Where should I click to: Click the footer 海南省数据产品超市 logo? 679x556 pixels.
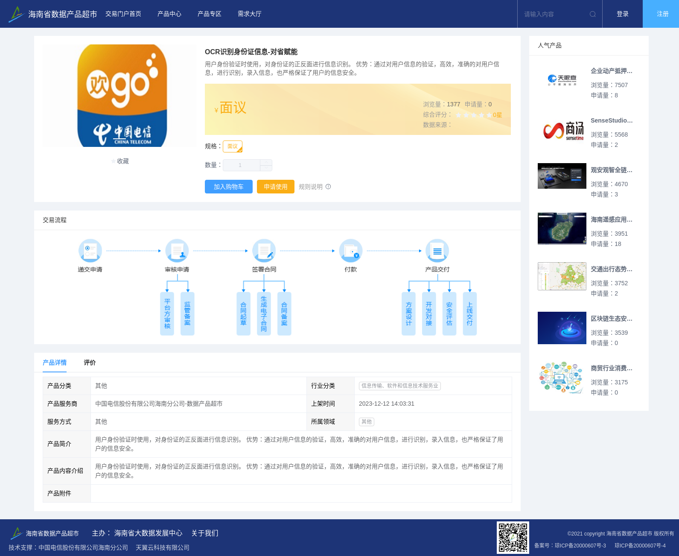45,533
